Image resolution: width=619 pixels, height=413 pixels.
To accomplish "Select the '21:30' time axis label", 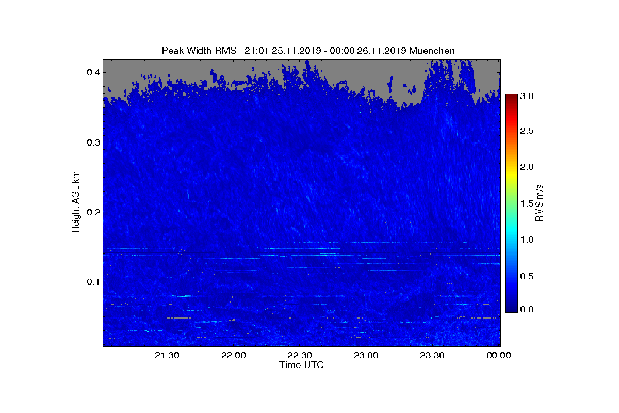I will point(168,356).
